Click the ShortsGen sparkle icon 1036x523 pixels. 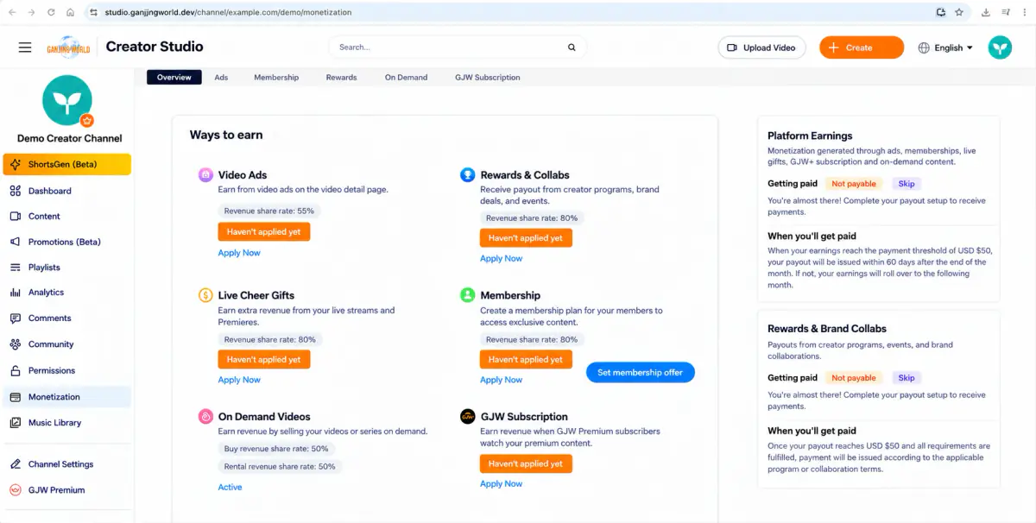pyautogui.click(x=16, y=164)
